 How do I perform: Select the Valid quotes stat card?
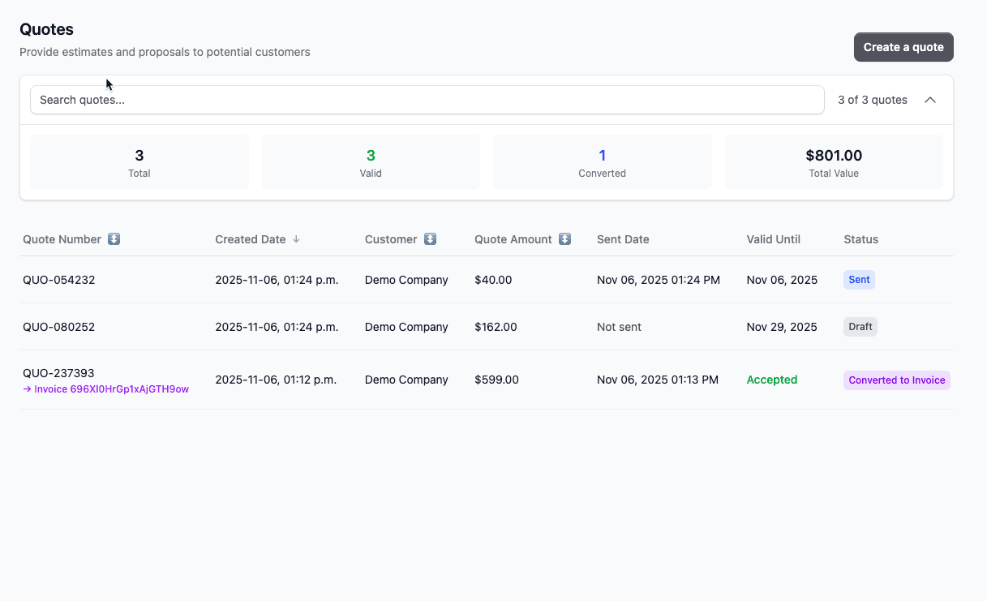pos(371,161)
